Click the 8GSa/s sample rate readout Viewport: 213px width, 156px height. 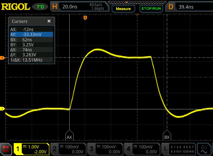[x=96, y=5]
